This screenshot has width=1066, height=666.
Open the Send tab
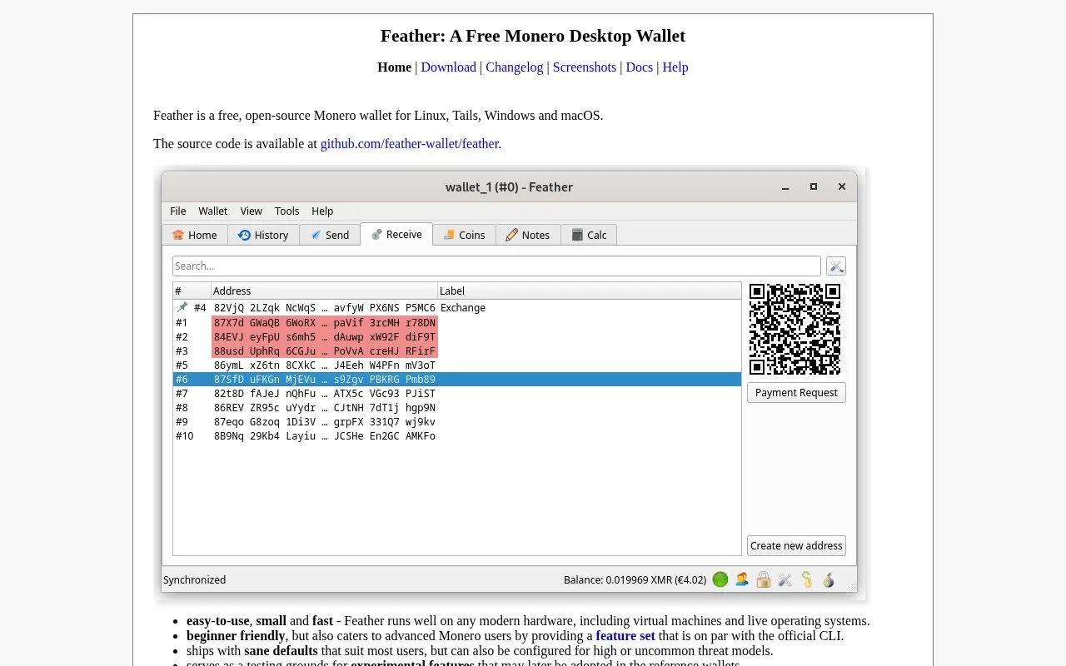point(330,235)
